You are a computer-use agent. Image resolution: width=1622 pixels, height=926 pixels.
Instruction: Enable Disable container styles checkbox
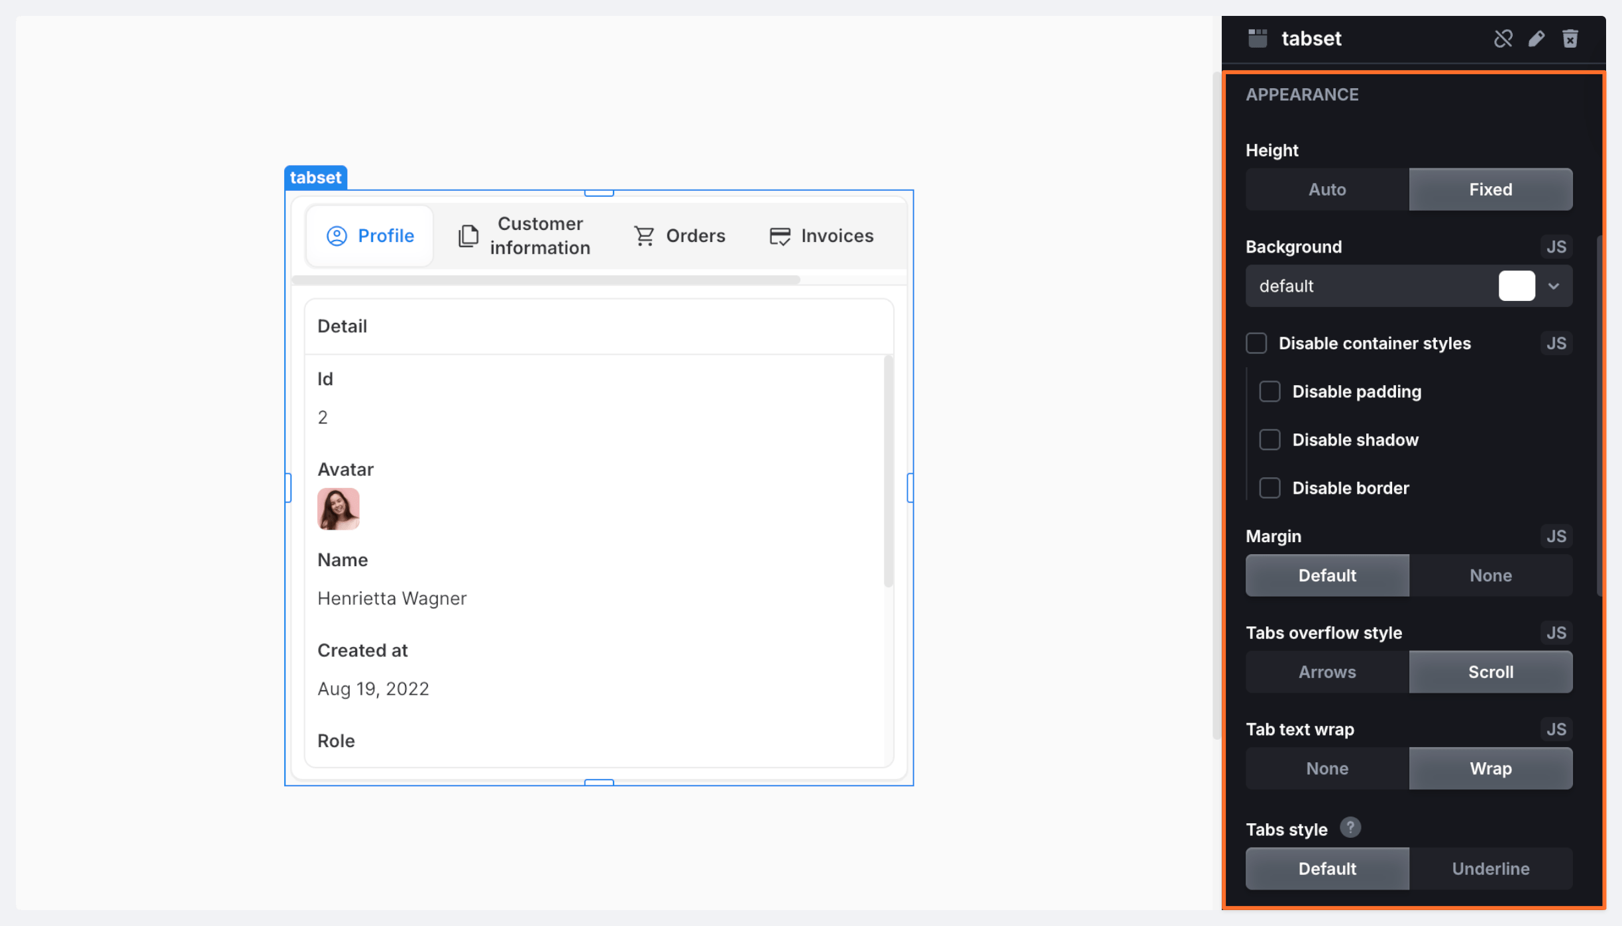pyautogui.click(x=1256, y=343)
